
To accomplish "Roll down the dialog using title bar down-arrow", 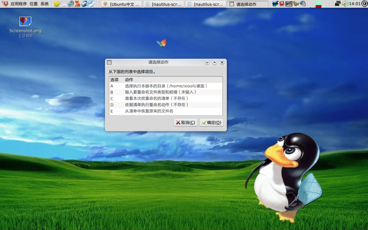I will coord(207,63).
